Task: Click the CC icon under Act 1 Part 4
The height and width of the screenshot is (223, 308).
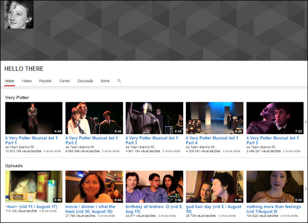Action: 213,147
